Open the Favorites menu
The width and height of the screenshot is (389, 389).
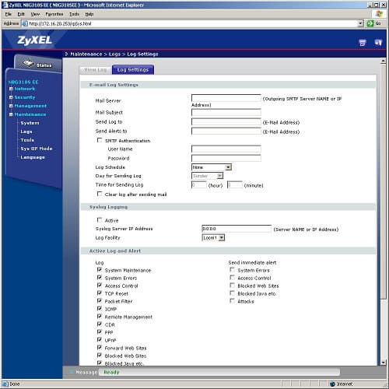coord(54,14)
